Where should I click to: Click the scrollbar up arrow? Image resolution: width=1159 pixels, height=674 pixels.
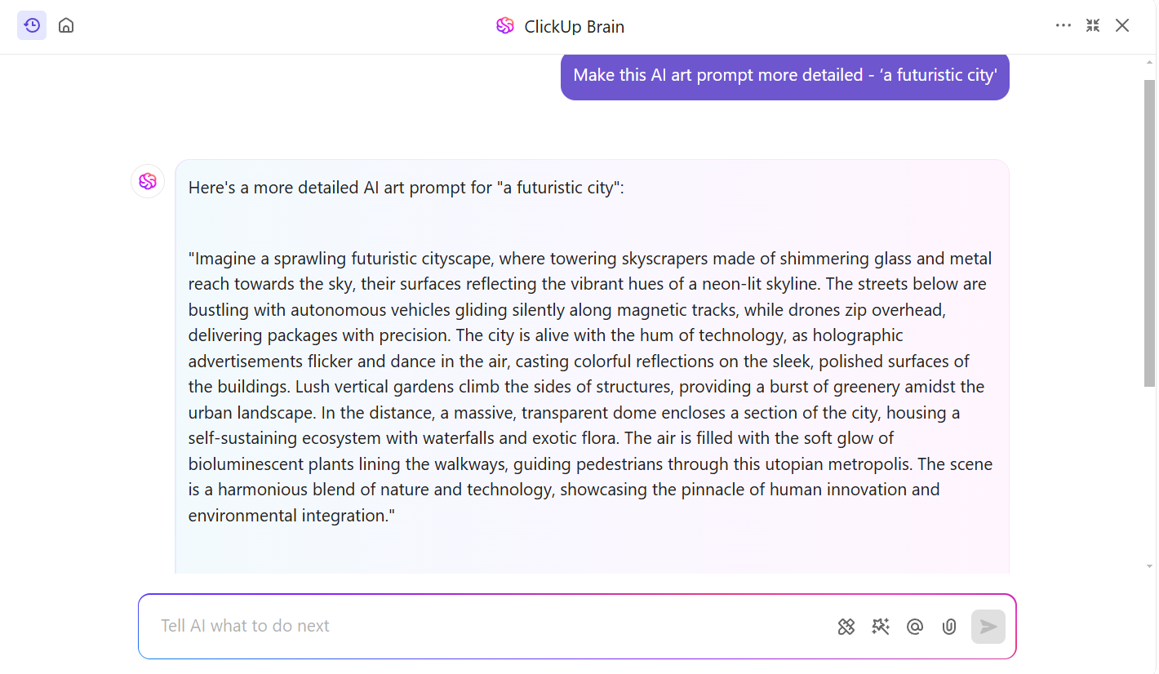point(1149,62)
